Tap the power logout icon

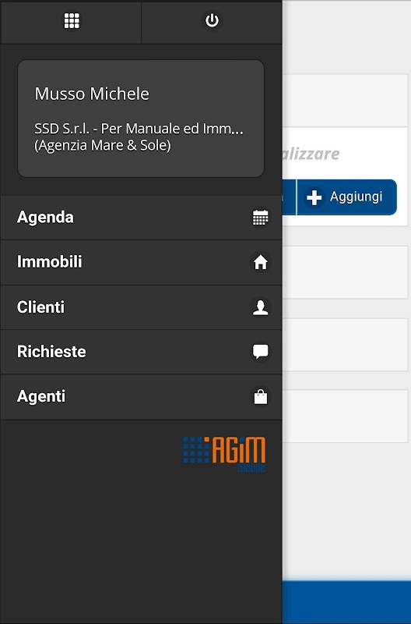[x=212, y=20]
